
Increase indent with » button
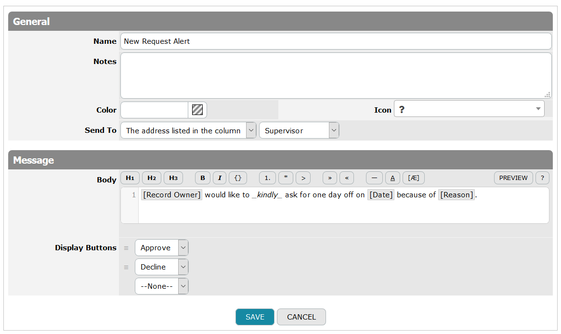[x=330, y=178]
